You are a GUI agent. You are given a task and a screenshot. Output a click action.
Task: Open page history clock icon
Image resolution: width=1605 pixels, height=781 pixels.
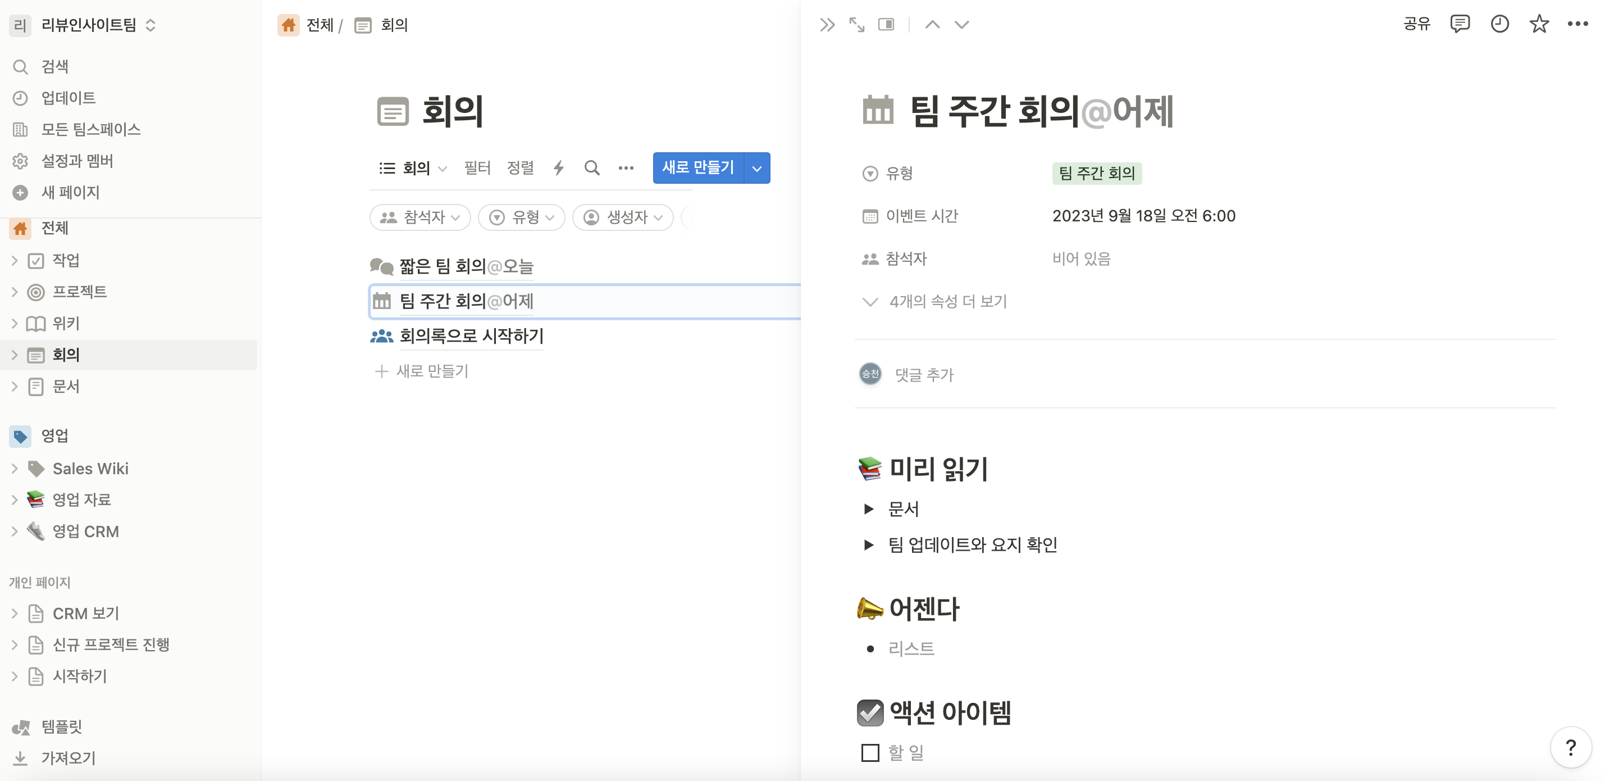(x=1499, y=24)
